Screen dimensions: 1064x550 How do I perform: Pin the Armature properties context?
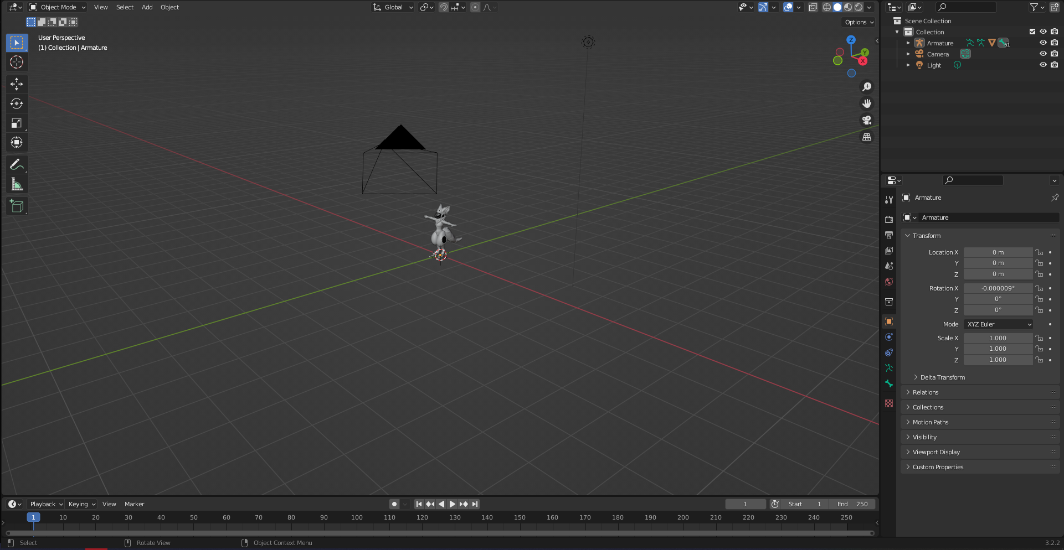(1055, 198)
